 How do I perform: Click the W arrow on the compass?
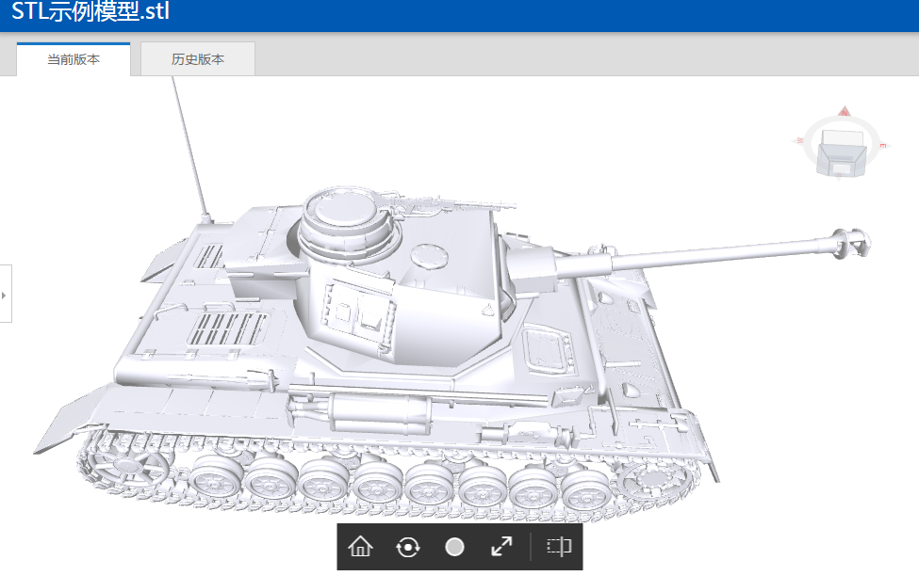[x=800, y=140]
